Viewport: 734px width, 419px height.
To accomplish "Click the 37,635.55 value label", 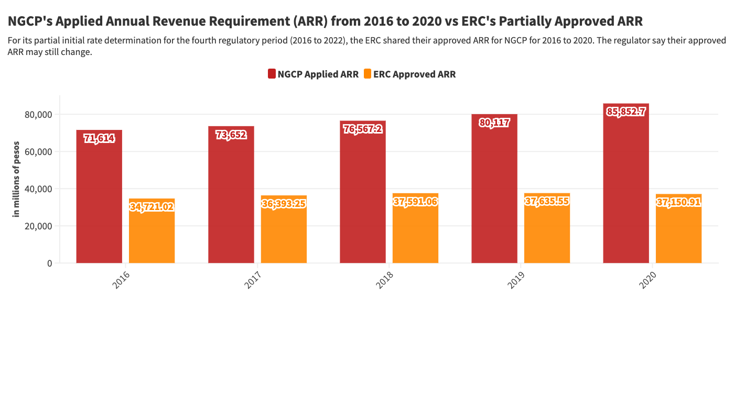I will tap(547, 201).
